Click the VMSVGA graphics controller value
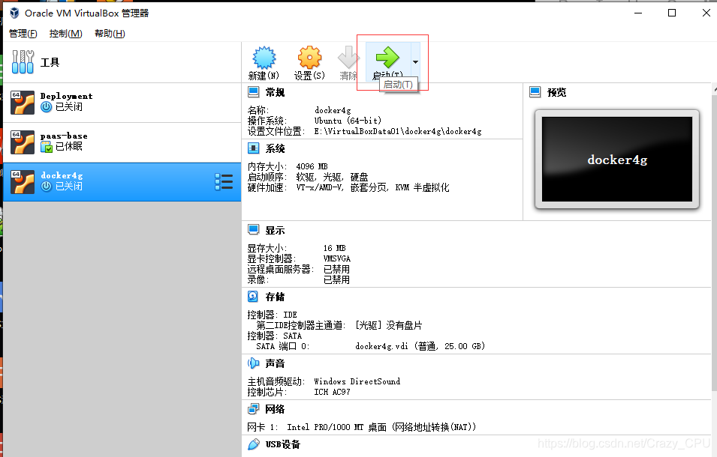The image size is (717, 457). coord(337,258)
